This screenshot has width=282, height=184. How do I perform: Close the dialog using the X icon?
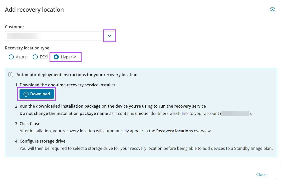pos(272,10)
